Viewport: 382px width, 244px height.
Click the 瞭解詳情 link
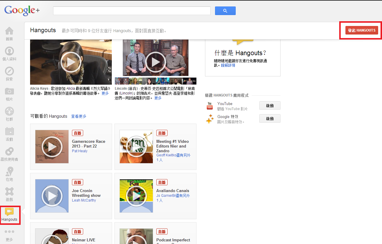pos(228,65)
